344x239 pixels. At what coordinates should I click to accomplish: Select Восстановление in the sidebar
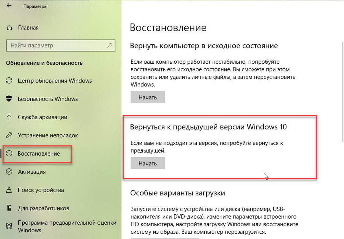pyautogui.click(x=39, y=154)
